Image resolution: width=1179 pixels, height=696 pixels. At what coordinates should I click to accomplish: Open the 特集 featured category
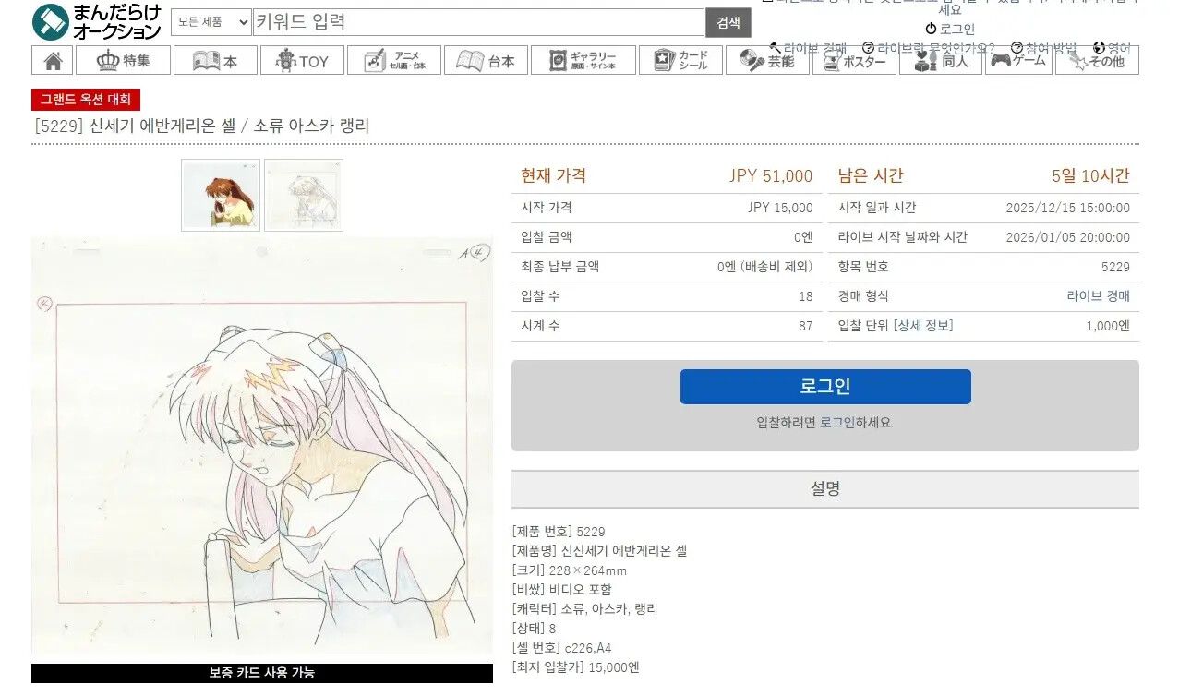coord(123,60)
